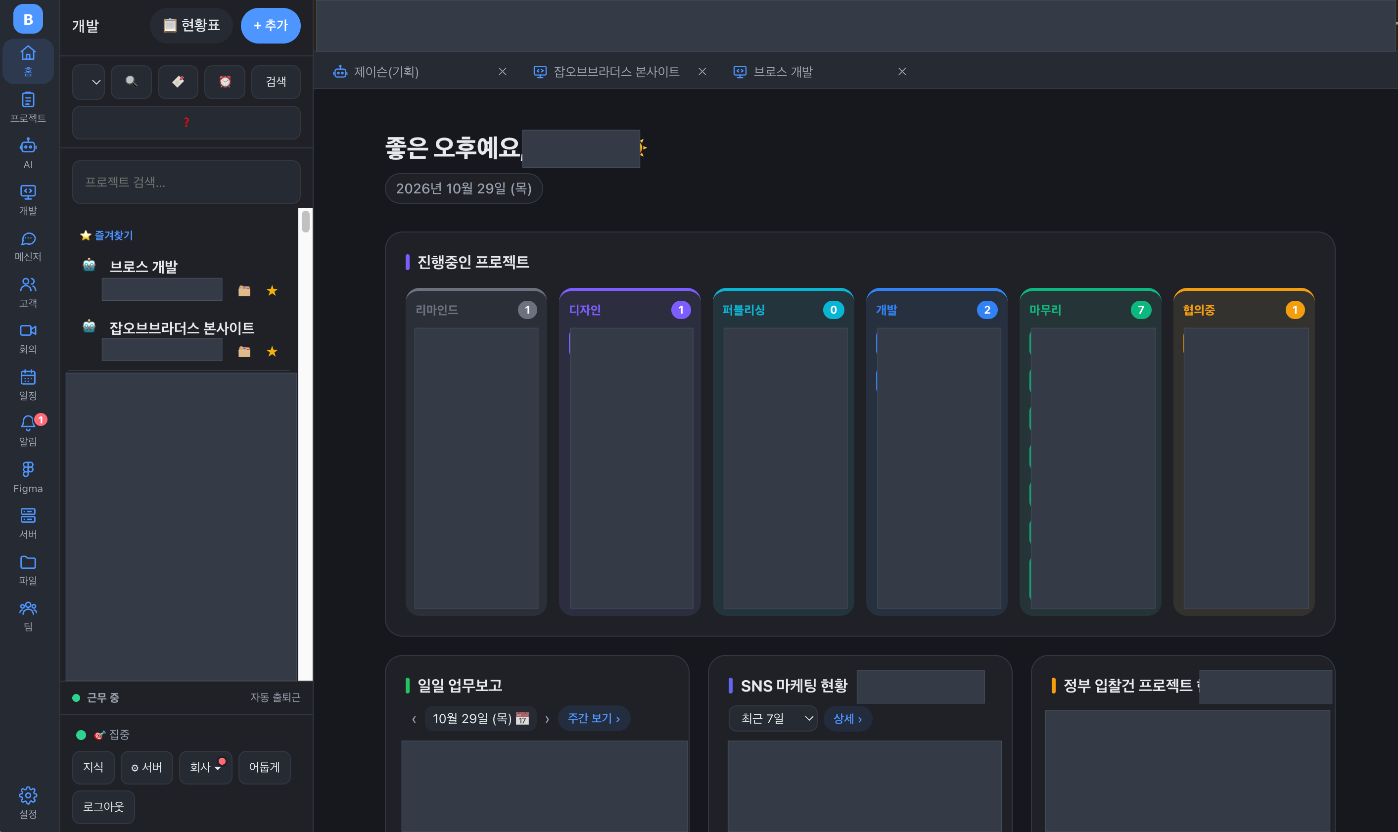This screenshot has height=832, width=1398.
Task: Open the Figma sidebar icon
Action: tap(28, 477)
